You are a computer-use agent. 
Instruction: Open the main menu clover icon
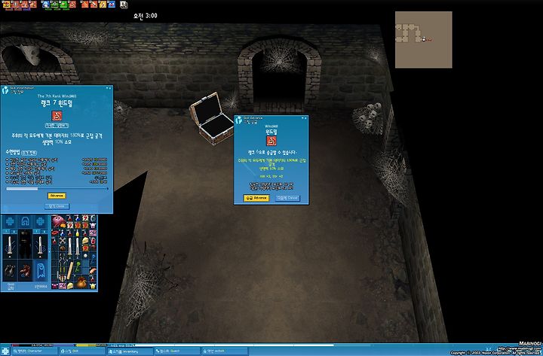5,351
